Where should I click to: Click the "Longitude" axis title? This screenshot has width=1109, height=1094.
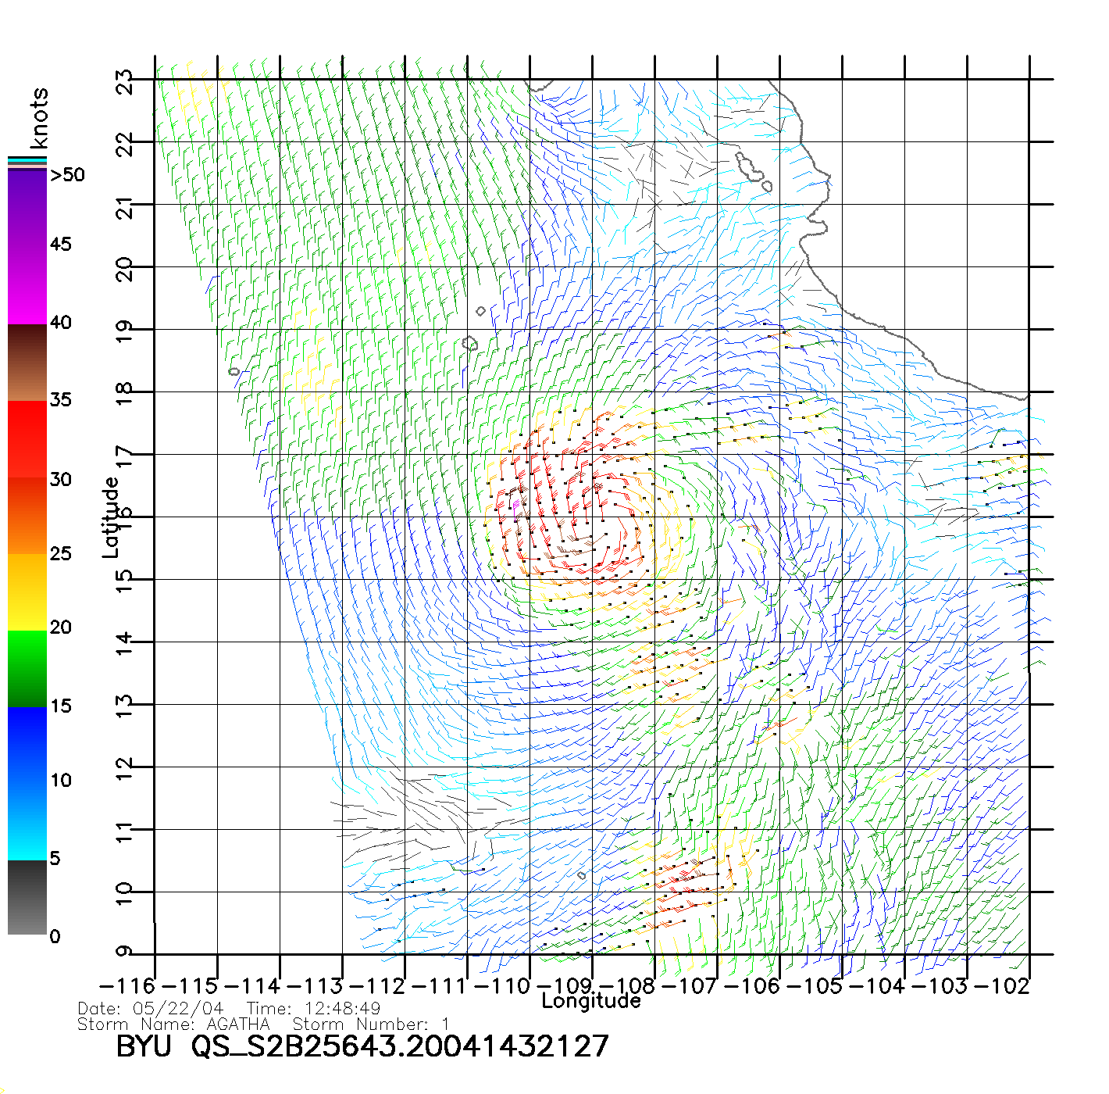(x=591, y=1001)
